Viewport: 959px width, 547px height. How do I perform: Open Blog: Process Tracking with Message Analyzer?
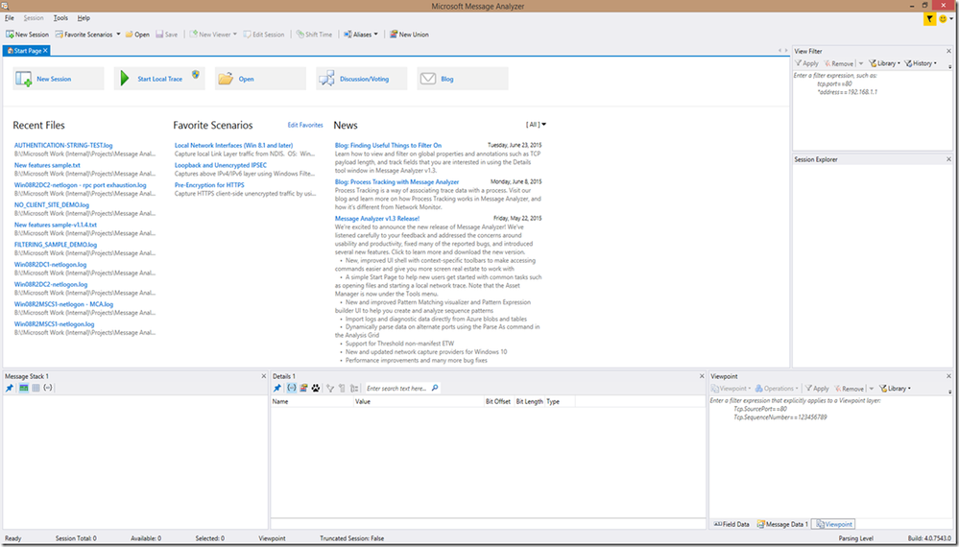coord(396,182)
